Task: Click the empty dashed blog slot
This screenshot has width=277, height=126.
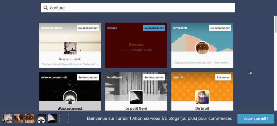Action: pos(64,118)
